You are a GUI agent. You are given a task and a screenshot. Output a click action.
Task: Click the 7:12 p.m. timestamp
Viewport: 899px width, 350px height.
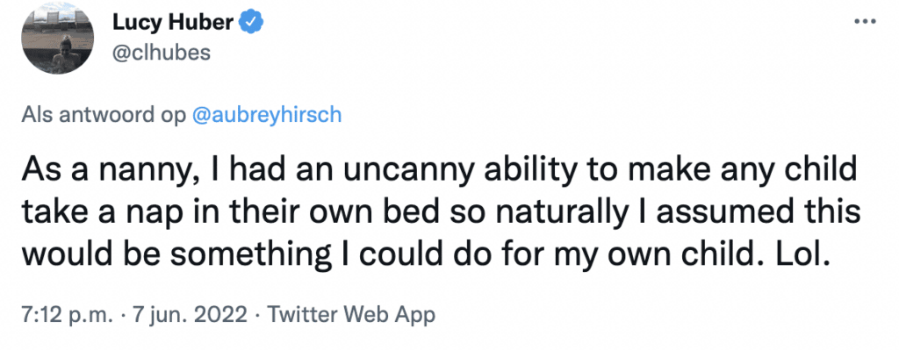tap(65, 315)
